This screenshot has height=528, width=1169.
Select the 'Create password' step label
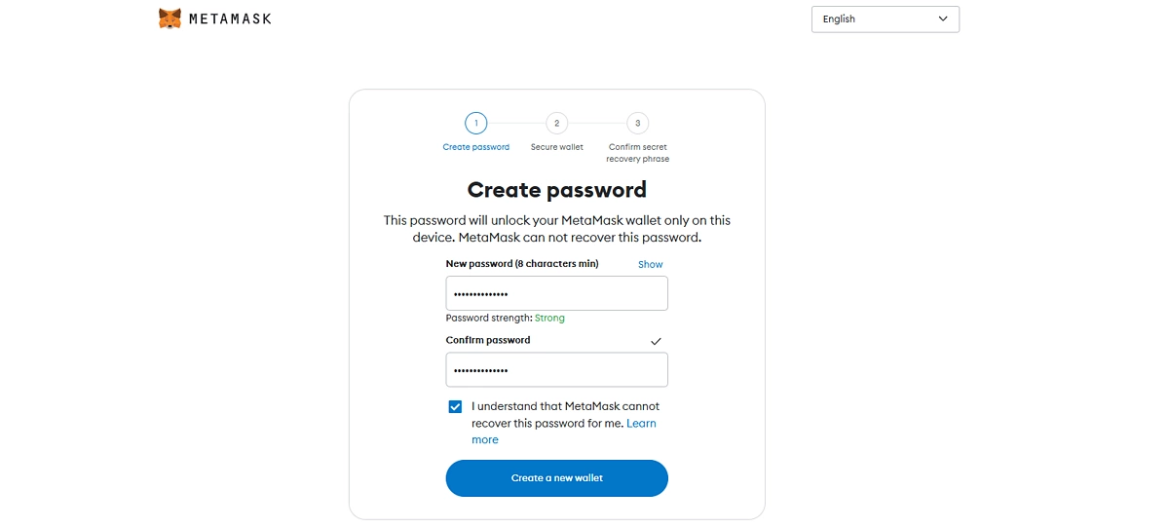point(475,147)
